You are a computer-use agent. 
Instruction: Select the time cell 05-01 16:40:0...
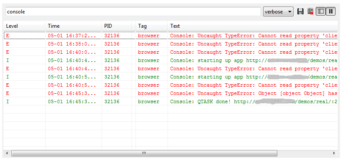pos(72,52)
